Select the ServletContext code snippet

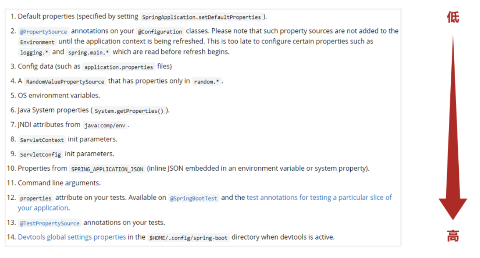pyautogui.click(x=42, y=140)
